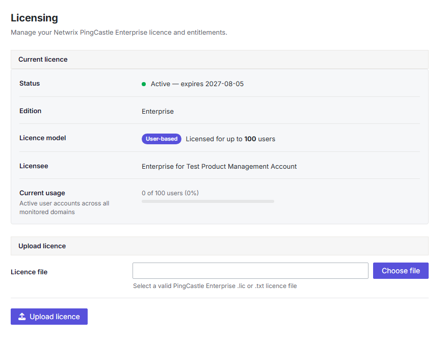
Task: Click the upload arrow icon on Upload licence button
Action: tap(22, 317)
